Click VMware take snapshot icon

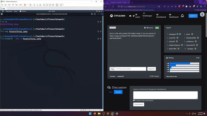pos(34,5)
